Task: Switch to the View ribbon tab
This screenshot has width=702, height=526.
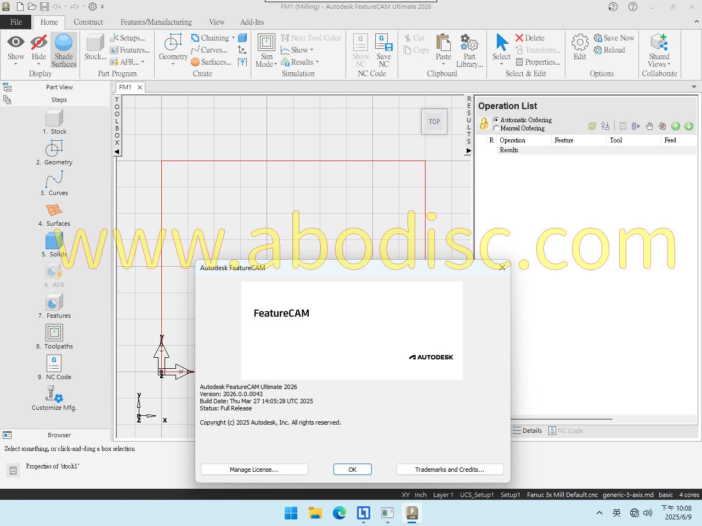Action: pos(217,22)
